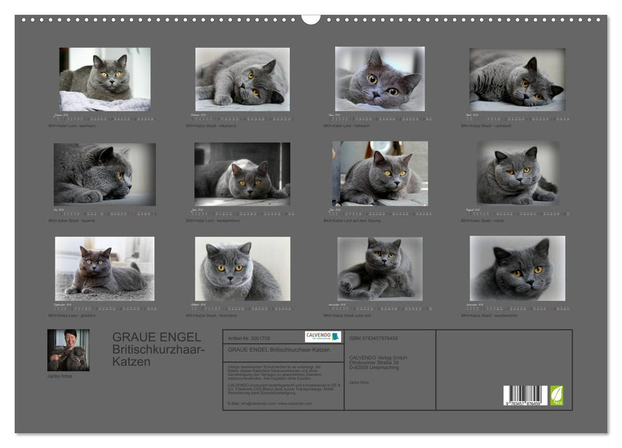622x448 pixels.
Task: Click the hanger hole at the top
Action: point(311,19)
